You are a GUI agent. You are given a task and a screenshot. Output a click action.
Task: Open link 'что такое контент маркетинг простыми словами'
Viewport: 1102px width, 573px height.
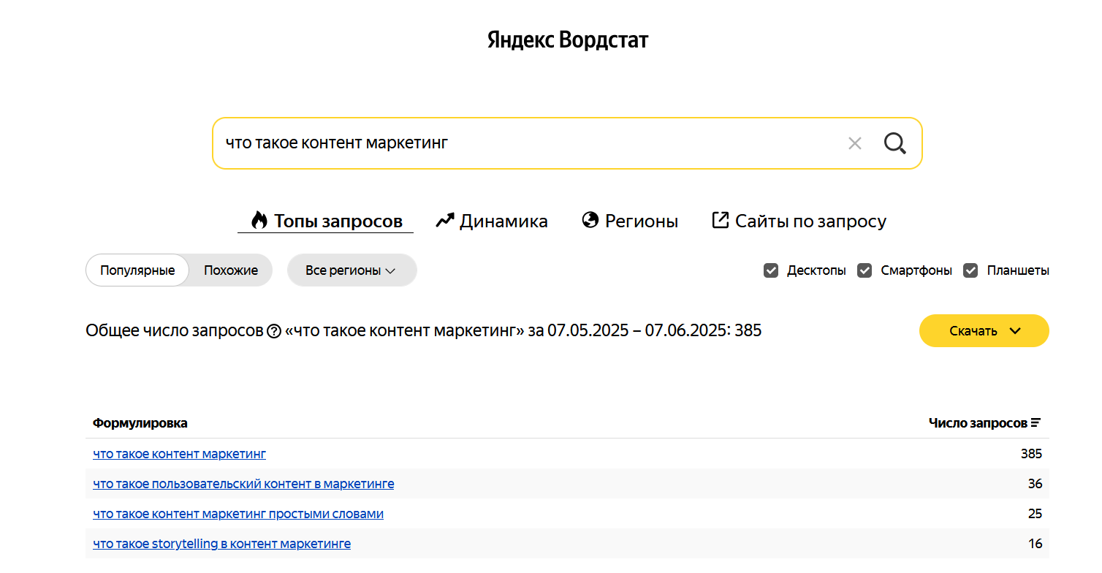tap(238, 514)
